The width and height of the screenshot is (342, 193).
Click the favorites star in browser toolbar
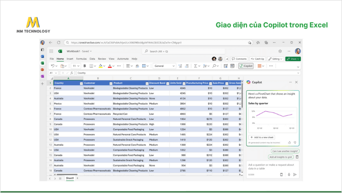258,43
